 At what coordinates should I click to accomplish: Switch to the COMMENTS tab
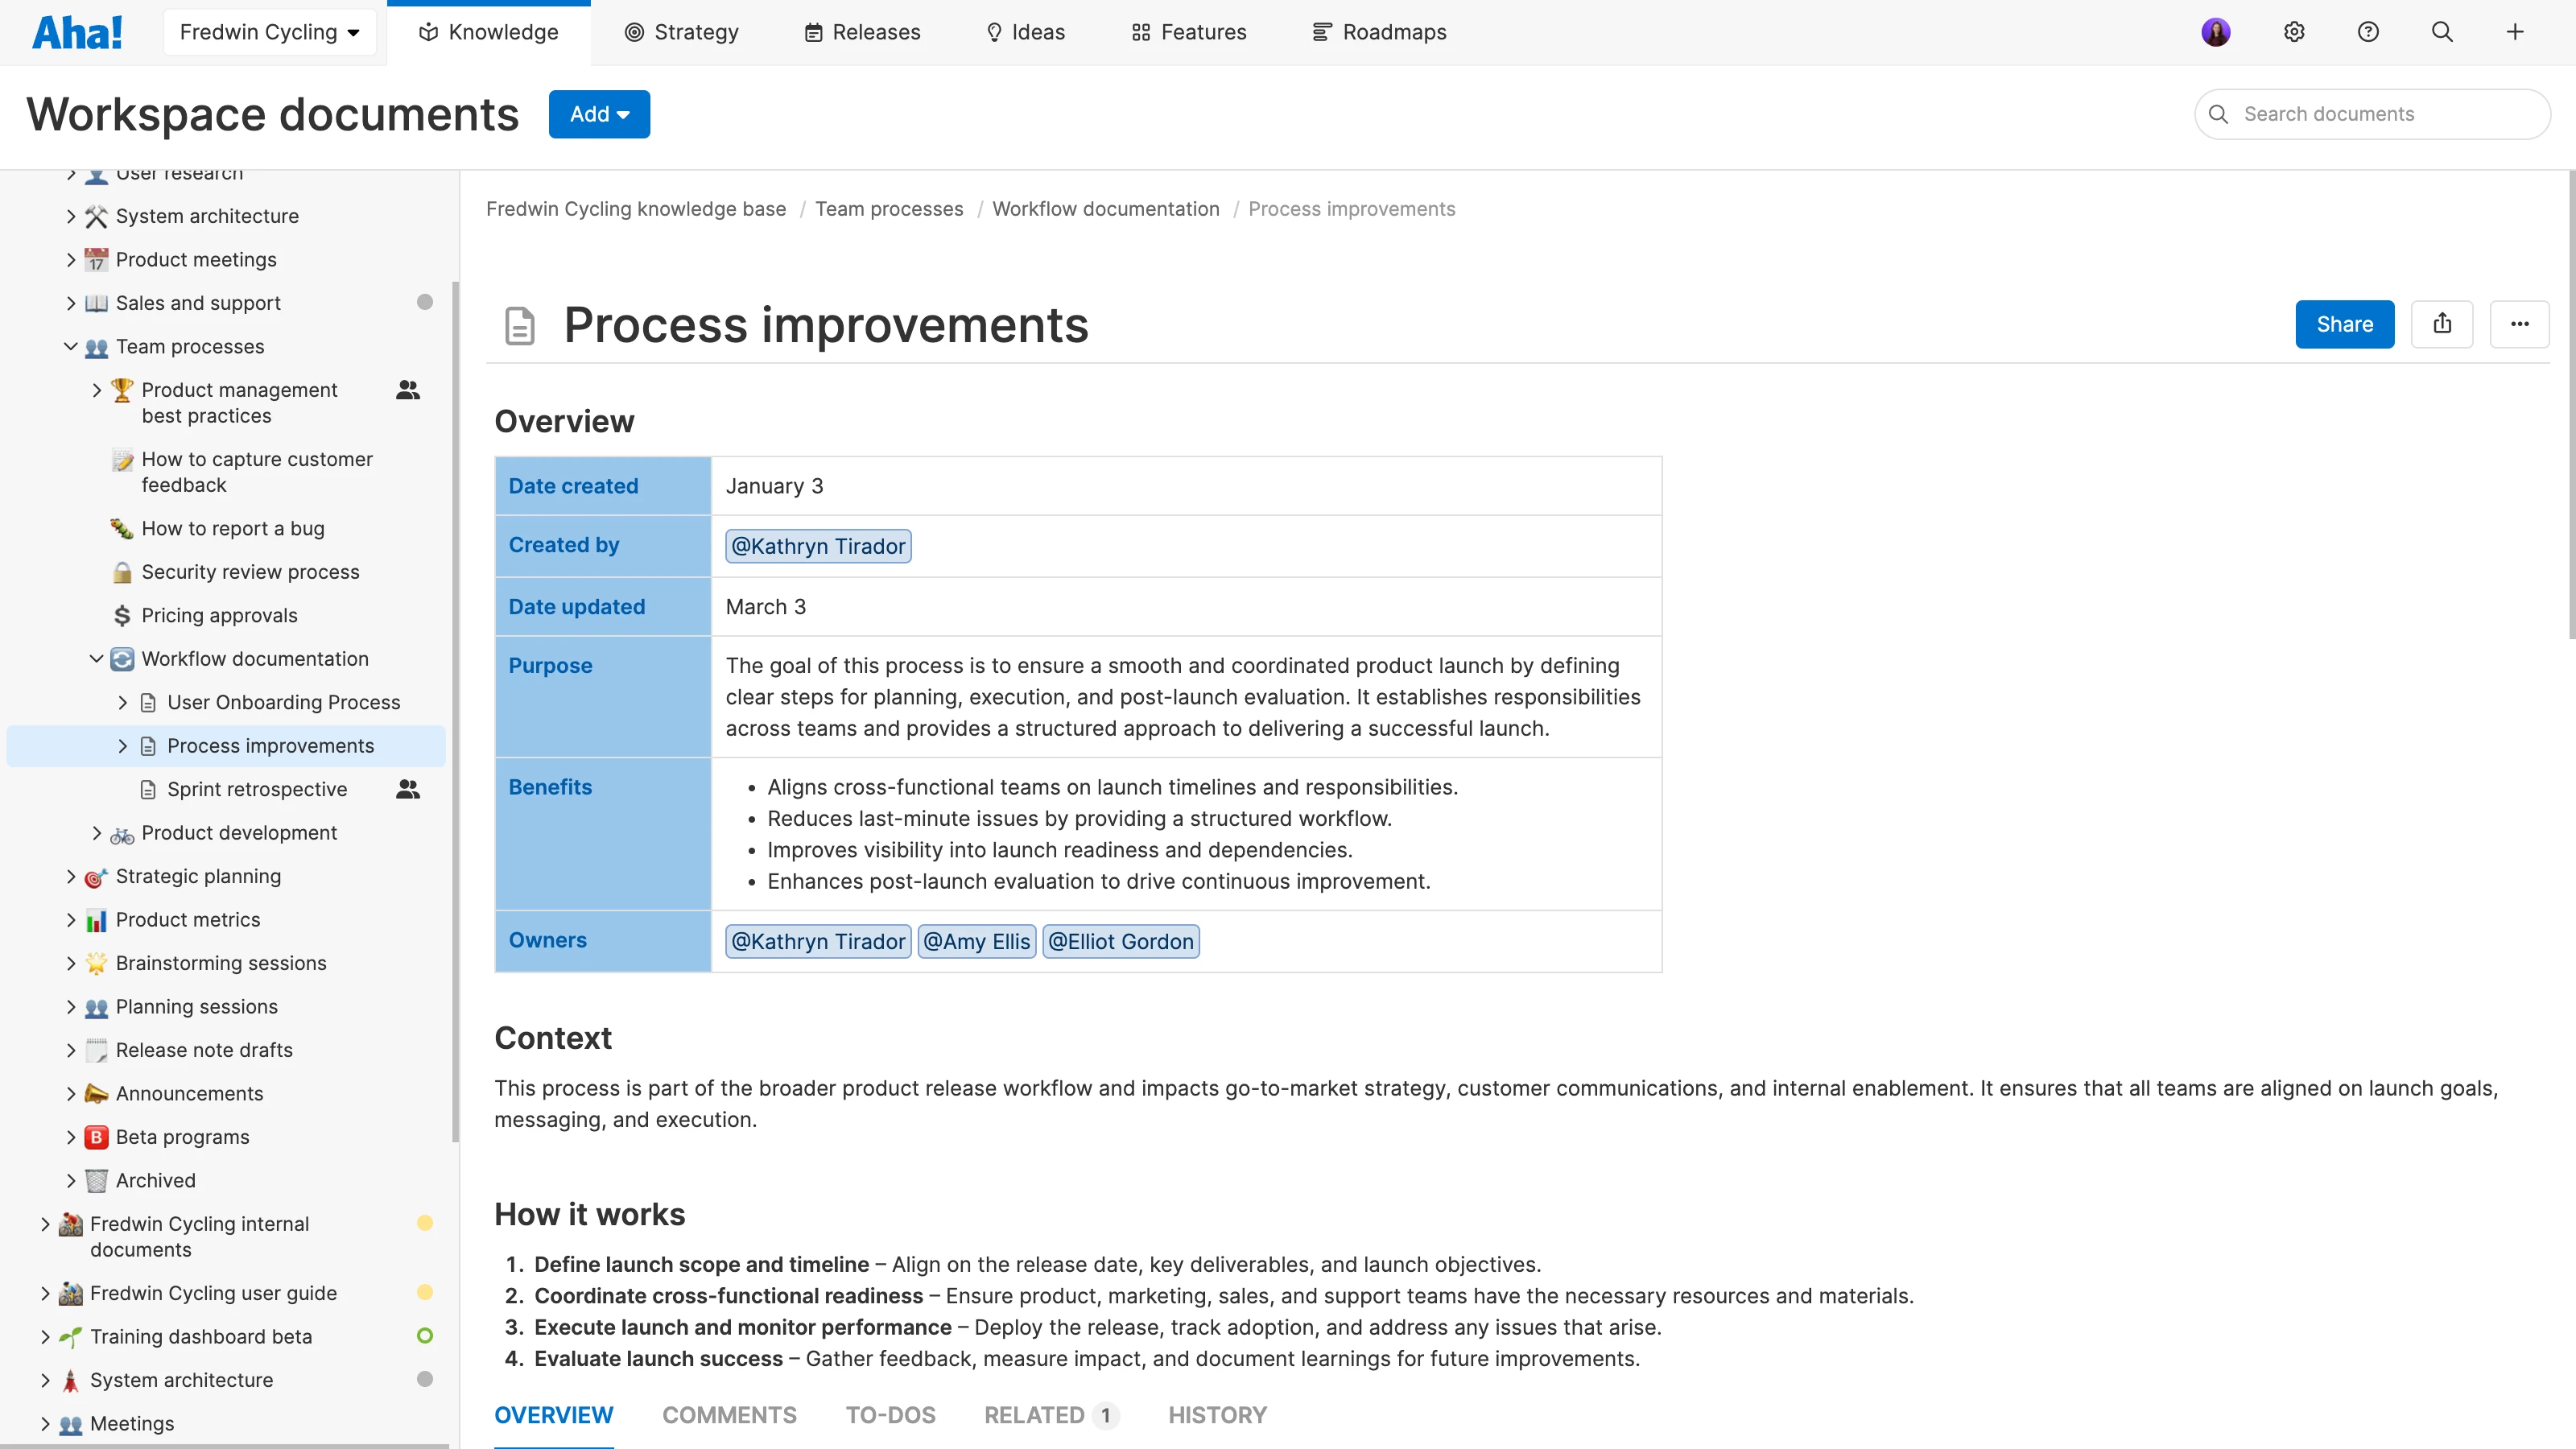coord(729,1415)
